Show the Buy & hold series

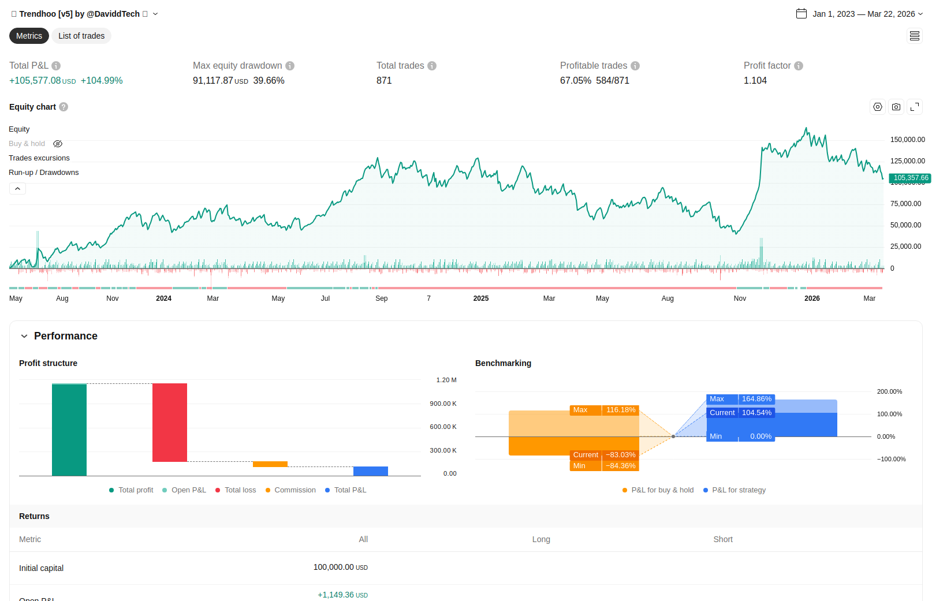coord(58,144)
